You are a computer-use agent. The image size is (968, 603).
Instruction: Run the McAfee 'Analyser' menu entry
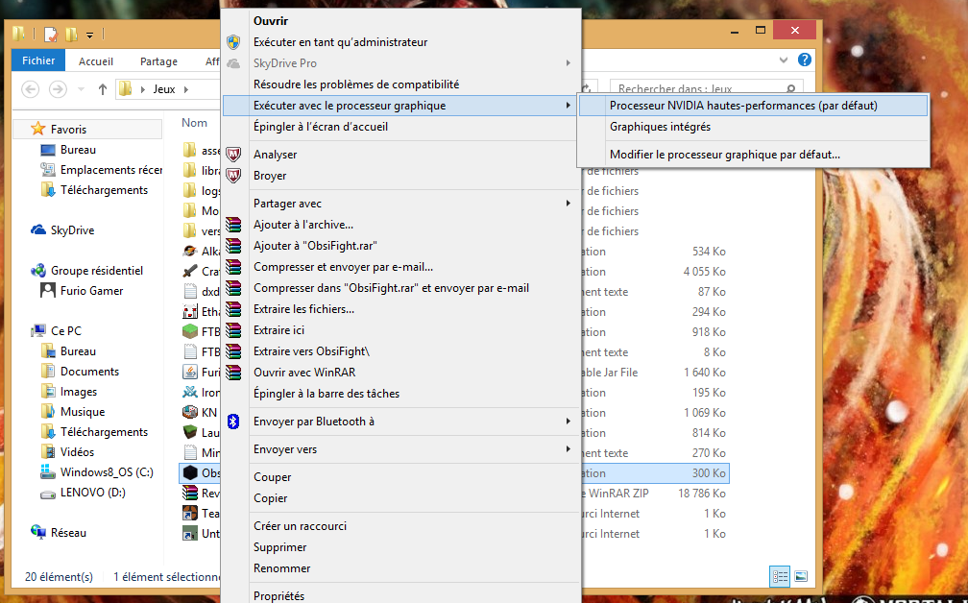[x=401, y=155]
